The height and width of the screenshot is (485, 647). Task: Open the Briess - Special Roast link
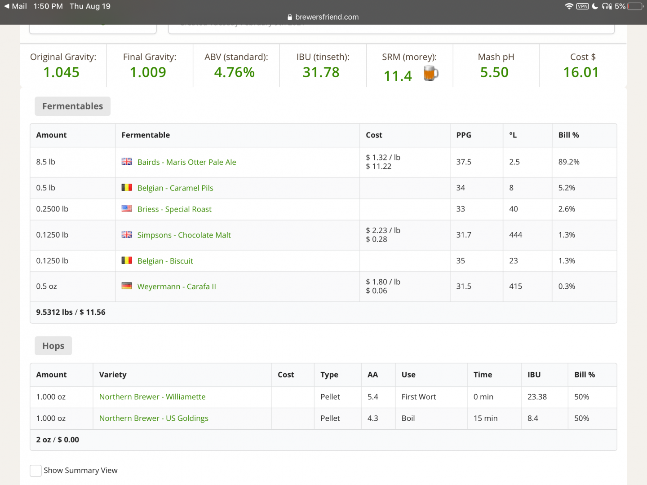[x=174, y=209]
